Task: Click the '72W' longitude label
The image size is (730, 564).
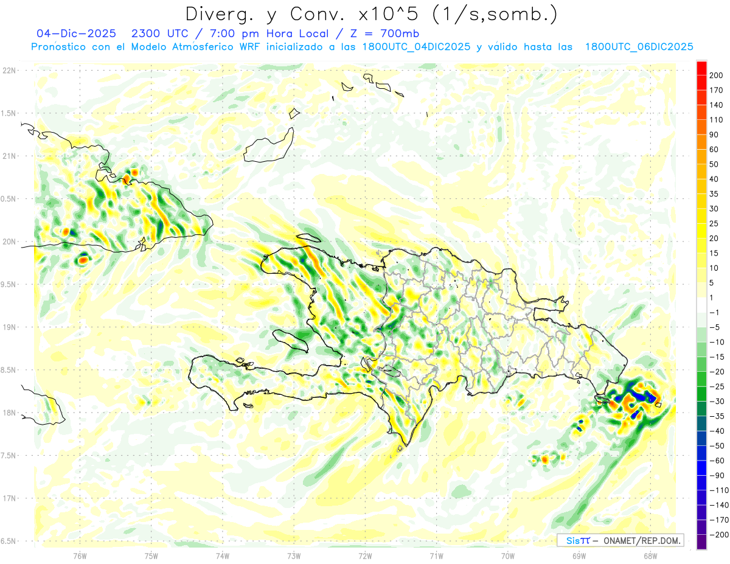Action: pyautogui.click(x=365, y=555)
